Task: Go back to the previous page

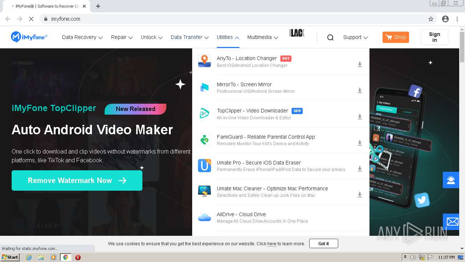Action: [8, 19]
